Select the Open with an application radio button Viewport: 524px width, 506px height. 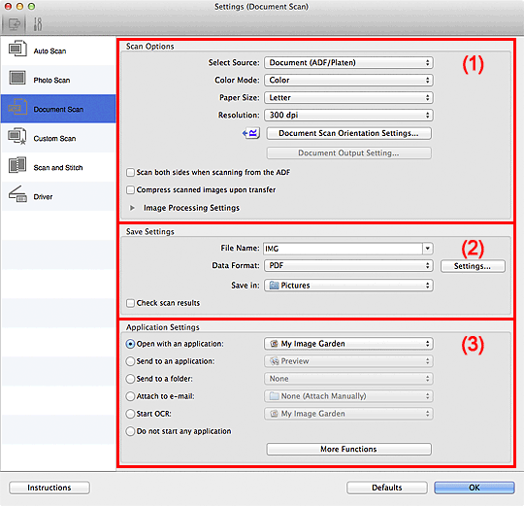pos(130,344)
